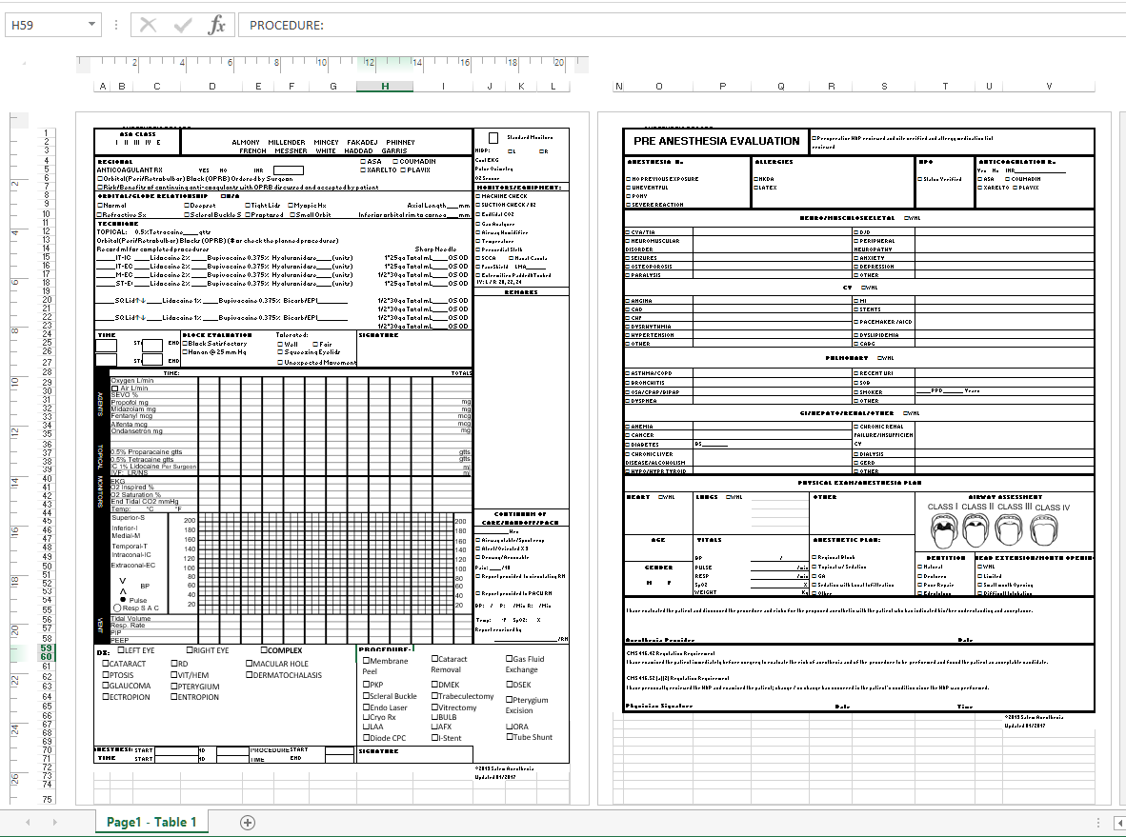
Task: Select column D header
Action: tap(211, 86)
